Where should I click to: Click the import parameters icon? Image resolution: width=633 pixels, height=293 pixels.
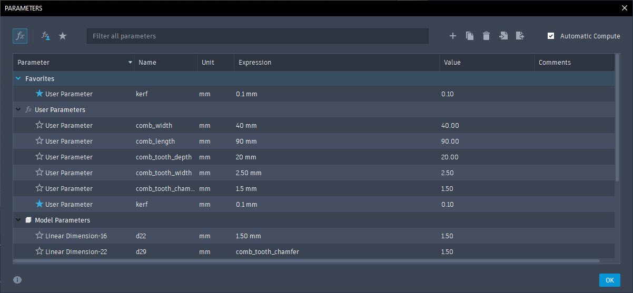[503, 36]
